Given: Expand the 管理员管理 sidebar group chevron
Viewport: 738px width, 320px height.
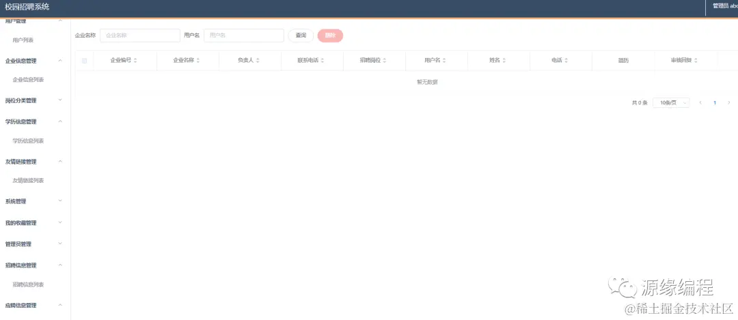Looking at the screenshot, I should click(x=60, y=244).
